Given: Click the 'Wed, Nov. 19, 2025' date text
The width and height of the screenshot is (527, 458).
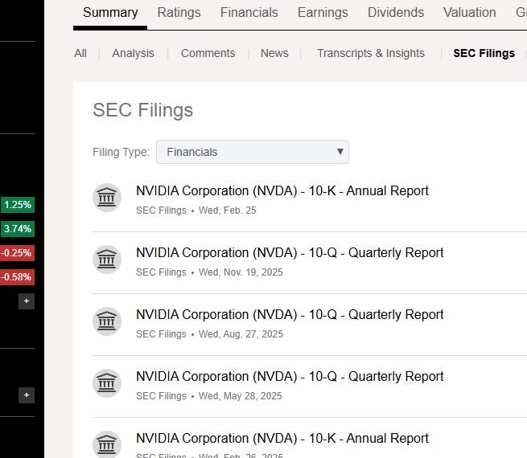Looking at the screenshot, I should [x=241, y=272].
